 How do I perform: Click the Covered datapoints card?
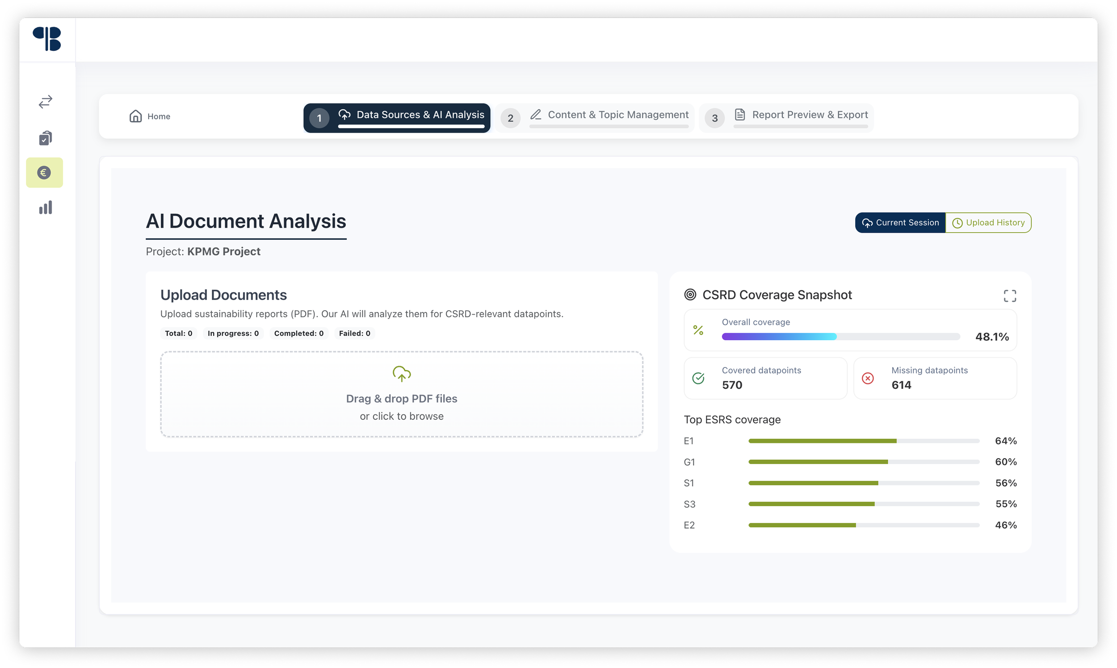(x=765, y=378)
